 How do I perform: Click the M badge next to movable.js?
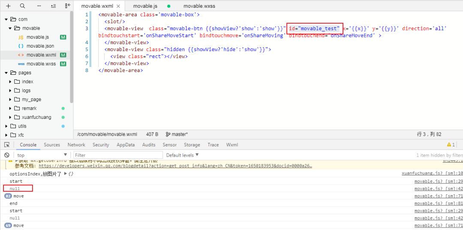[x=63, y=37]
